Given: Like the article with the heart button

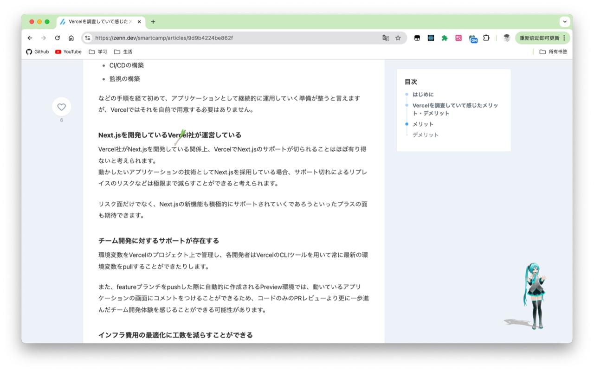Looking at the screenshot, I should click(61, 107).
